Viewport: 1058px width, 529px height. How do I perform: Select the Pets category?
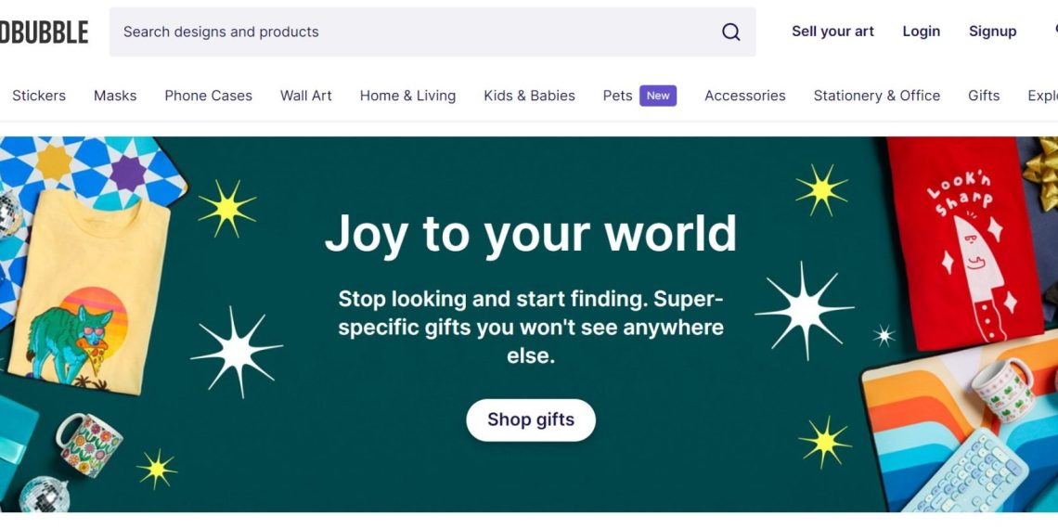tap(617, 96)
